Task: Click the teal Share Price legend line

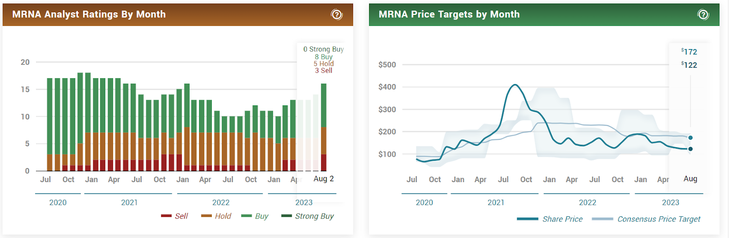Action: coord(528,219)
